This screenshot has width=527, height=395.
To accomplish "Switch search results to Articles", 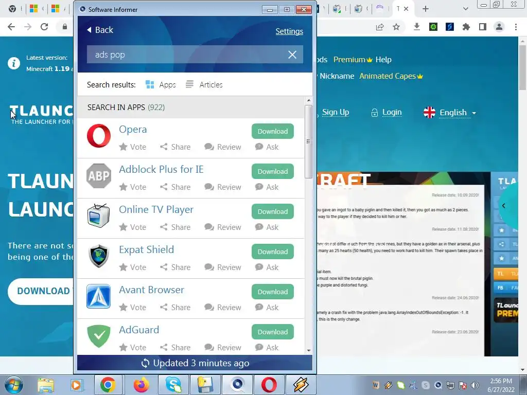I will 204,85.
